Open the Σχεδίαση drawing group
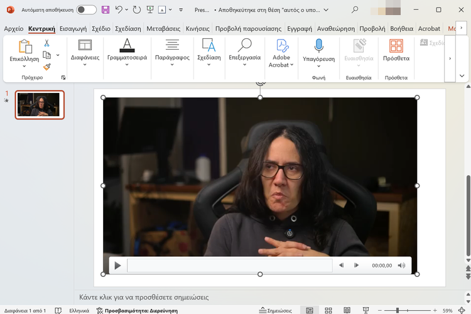Image resolution: width=471 pixels, height=314 pixels. (208, 53)
